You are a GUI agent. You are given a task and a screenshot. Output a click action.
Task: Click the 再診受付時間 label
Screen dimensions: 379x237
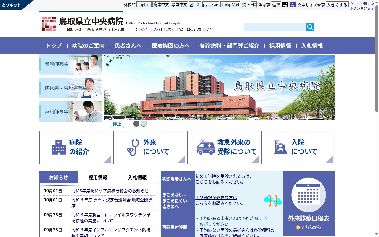pos(174,227)
